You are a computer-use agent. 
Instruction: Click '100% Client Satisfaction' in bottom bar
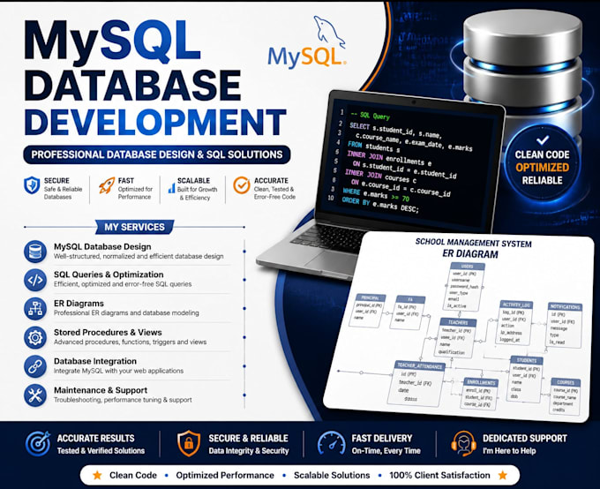(x=439, y=475)
